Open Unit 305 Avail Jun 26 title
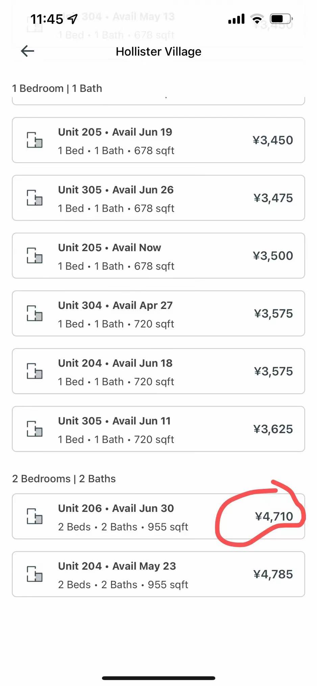This screenshot has height=686, width=317. coord(116,190)
